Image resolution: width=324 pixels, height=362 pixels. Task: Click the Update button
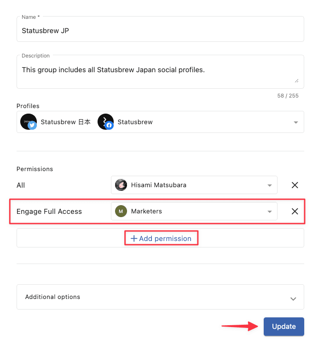284,327
